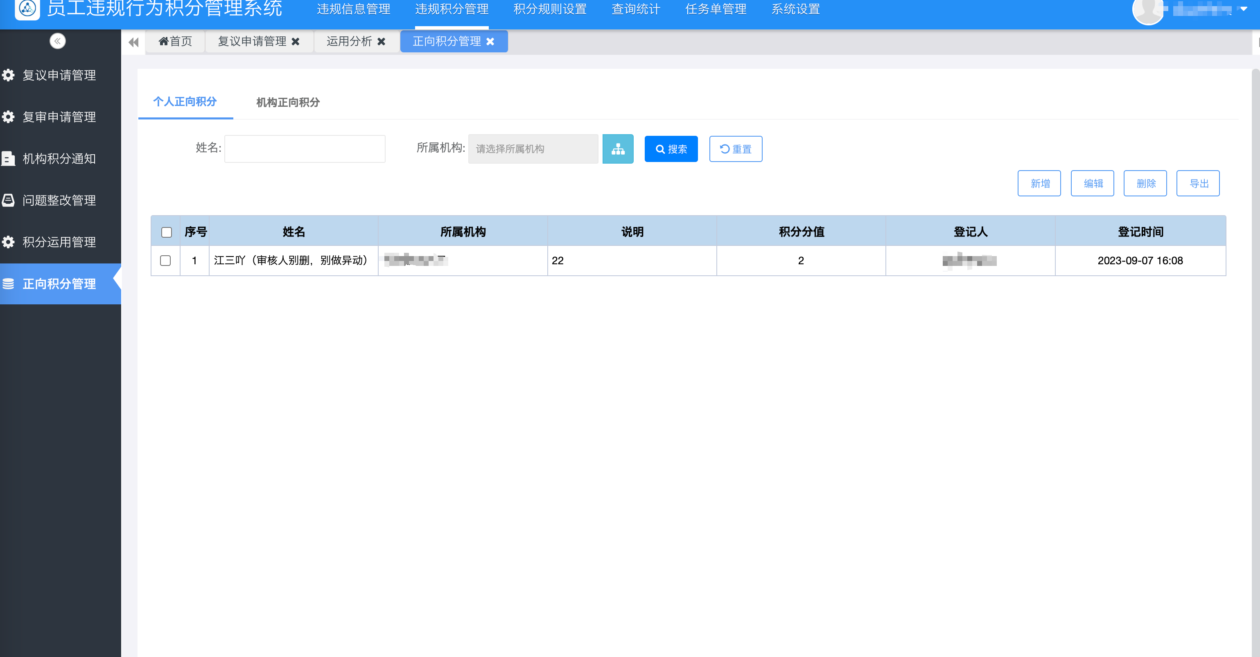Click the 姓名 column header
This screenshot has width=1260, height=657.
(294, 232)
